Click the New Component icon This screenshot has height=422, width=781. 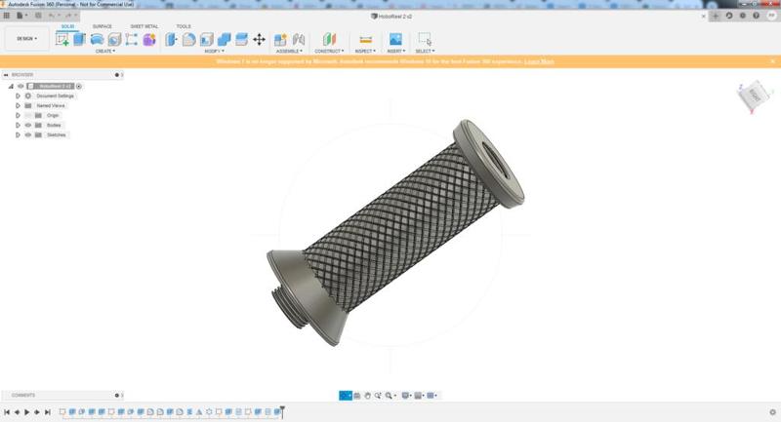[x=280, y=39]
